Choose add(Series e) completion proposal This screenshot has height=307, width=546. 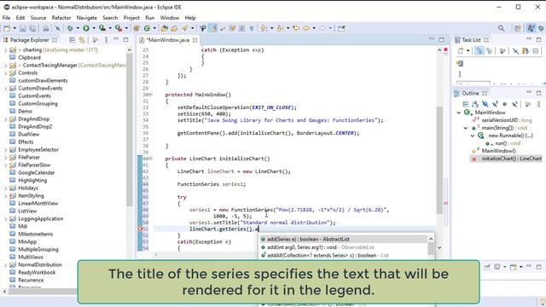tap(344, 239)
